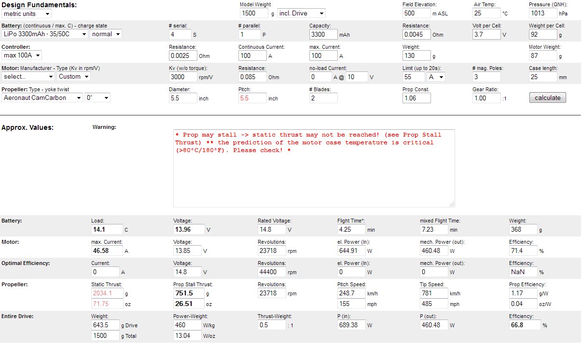Viewport: 583px width, 348px height.
Task: Open the battery charge state dropdown showing normal
Action: tap(106, 34)
